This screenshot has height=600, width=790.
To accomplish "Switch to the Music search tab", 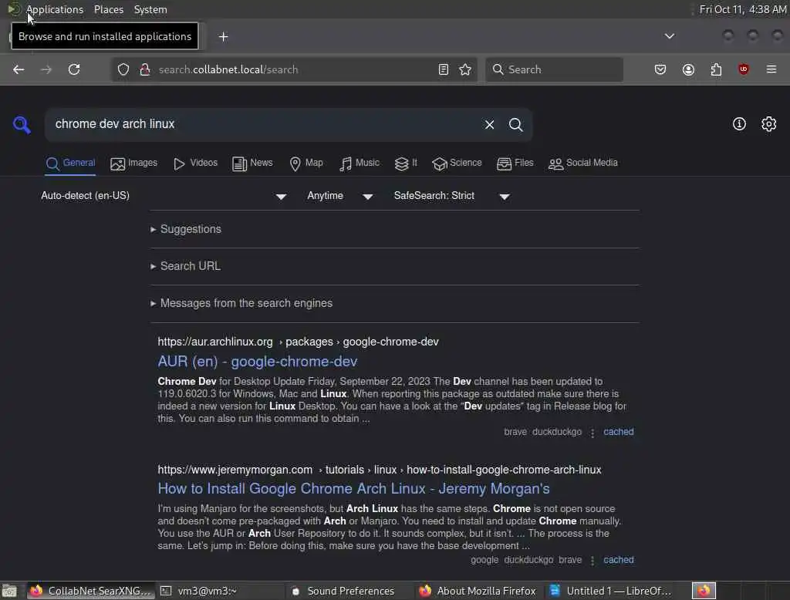I will (x=359, y=163).
